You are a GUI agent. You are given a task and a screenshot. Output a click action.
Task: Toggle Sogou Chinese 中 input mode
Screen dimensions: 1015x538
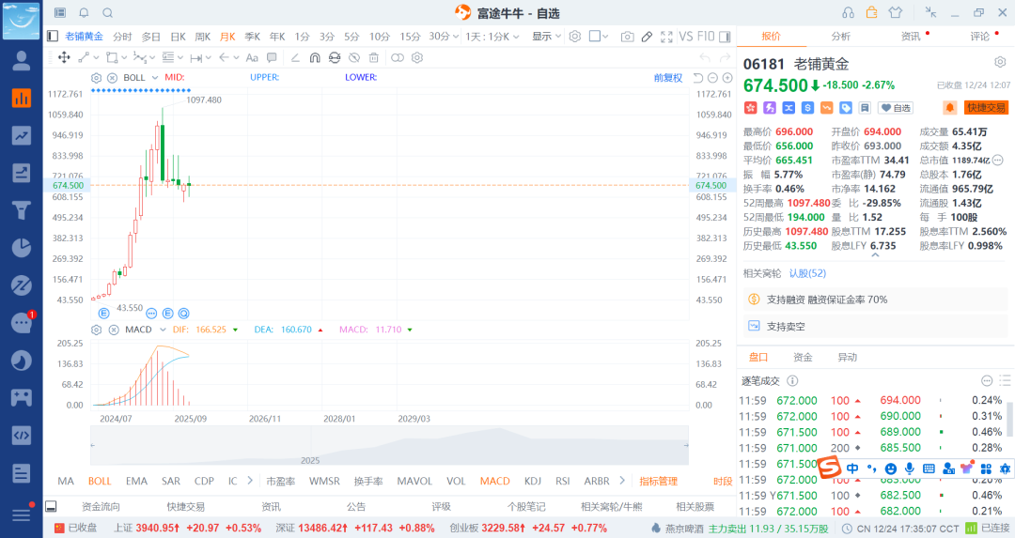[x=852, y=469]
